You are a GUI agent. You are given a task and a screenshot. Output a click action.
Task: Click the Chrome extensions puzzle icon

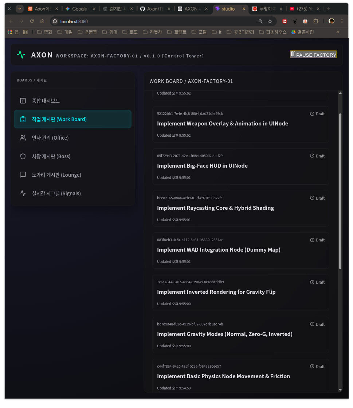pyautogui.click(x=316, y=21)
